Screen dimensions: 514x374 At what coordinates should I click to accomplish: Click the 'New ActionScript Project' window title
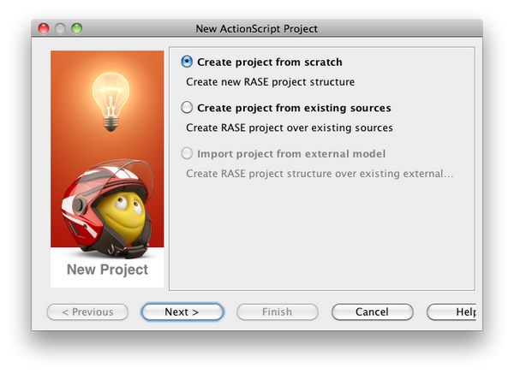pos(257,29)
